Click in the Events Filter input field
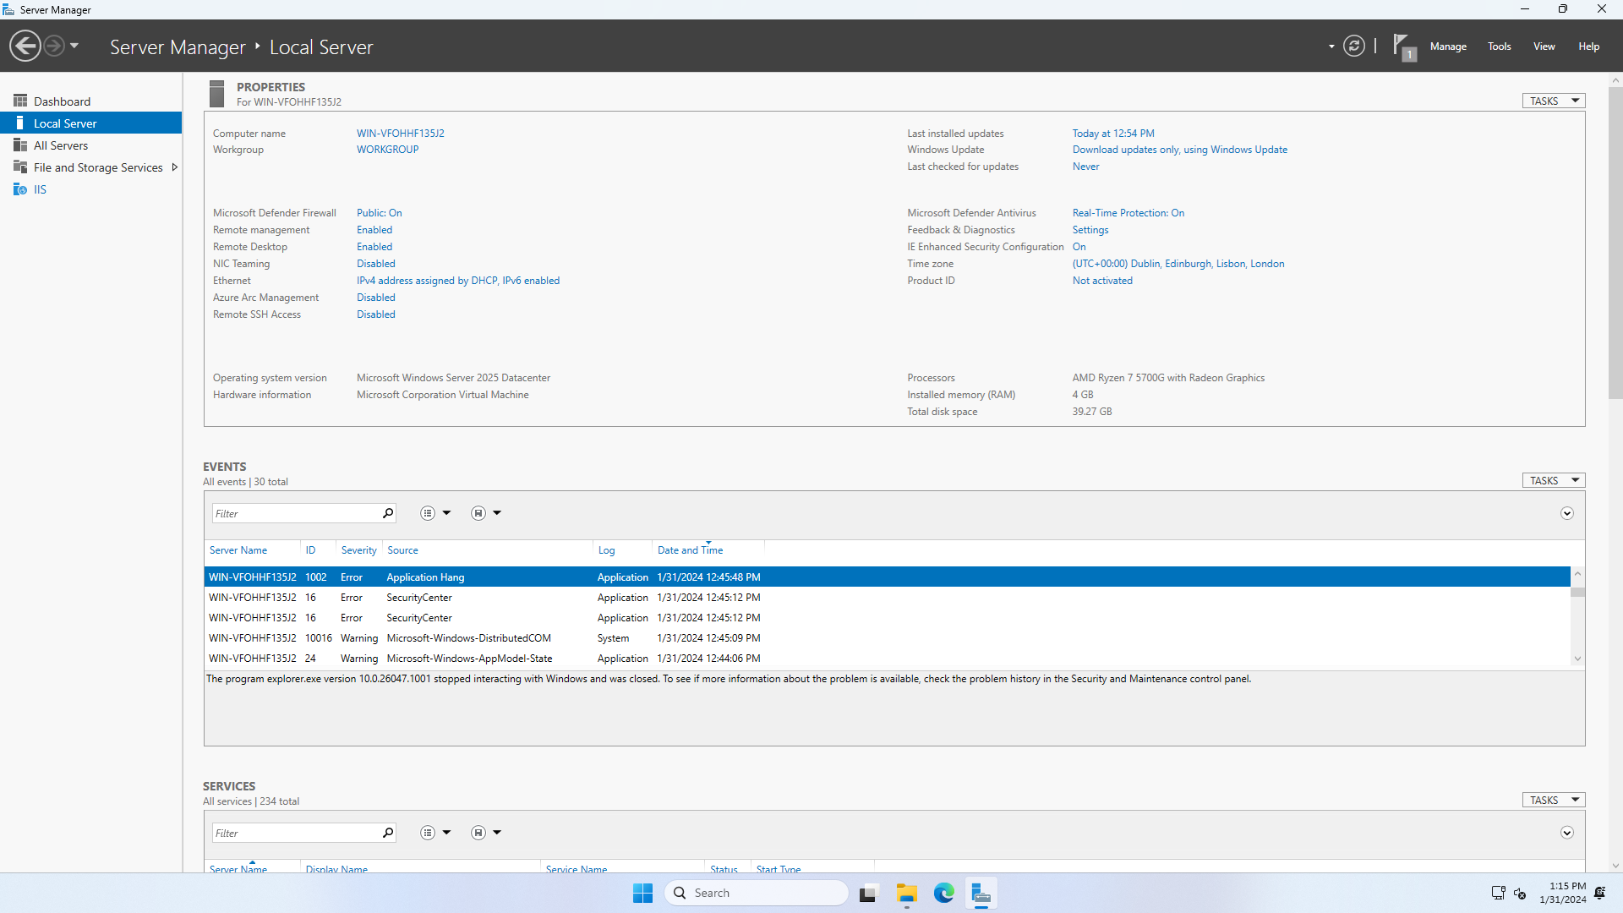Viewport: 1623px width, 913px height. click(x=296, y=513)
